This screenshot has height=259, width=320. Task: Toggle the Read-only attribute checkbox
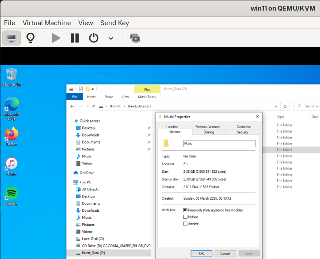(x=185, y=210)
